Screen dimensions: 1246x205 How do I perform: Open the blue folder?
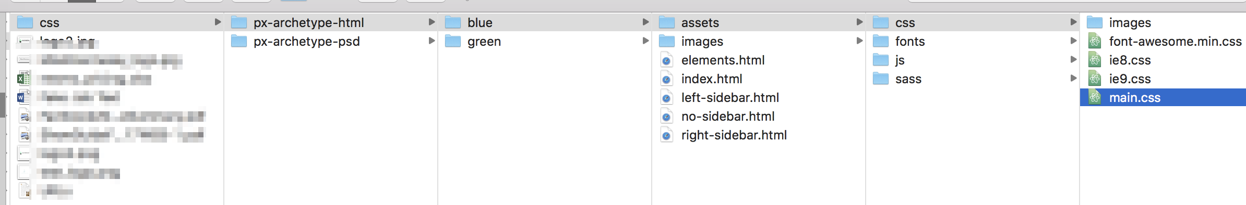(545, 22)
